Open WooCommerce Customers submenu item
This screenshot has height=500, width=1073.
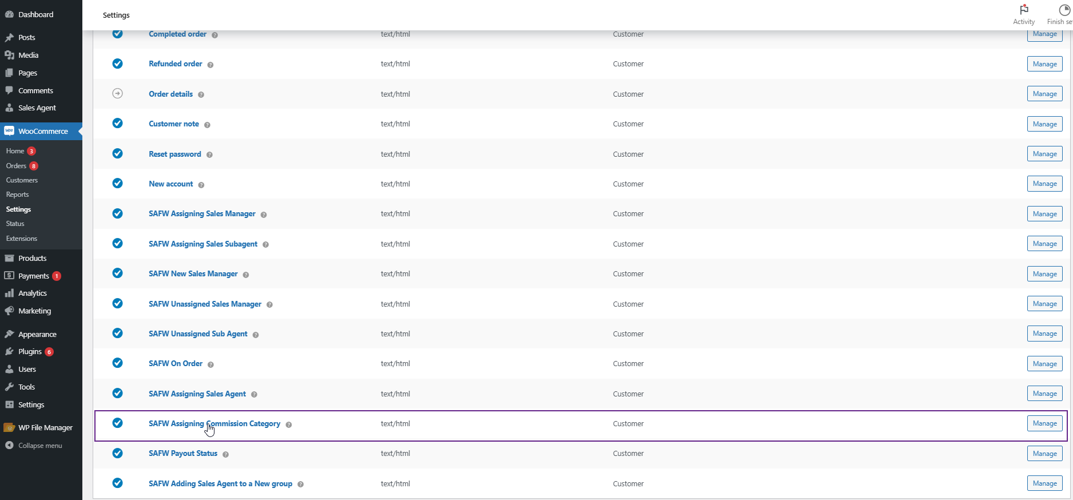coord(22,180)
